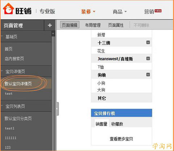The image size is (174, 151).
Task: Click the 旺铺 shop logo icon
Action: click(x=8, y=9)
